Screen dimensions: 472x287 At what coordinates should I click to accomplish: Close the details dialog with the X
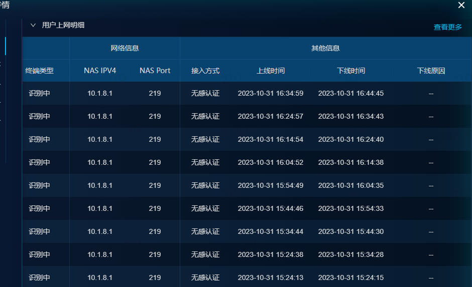461,6
